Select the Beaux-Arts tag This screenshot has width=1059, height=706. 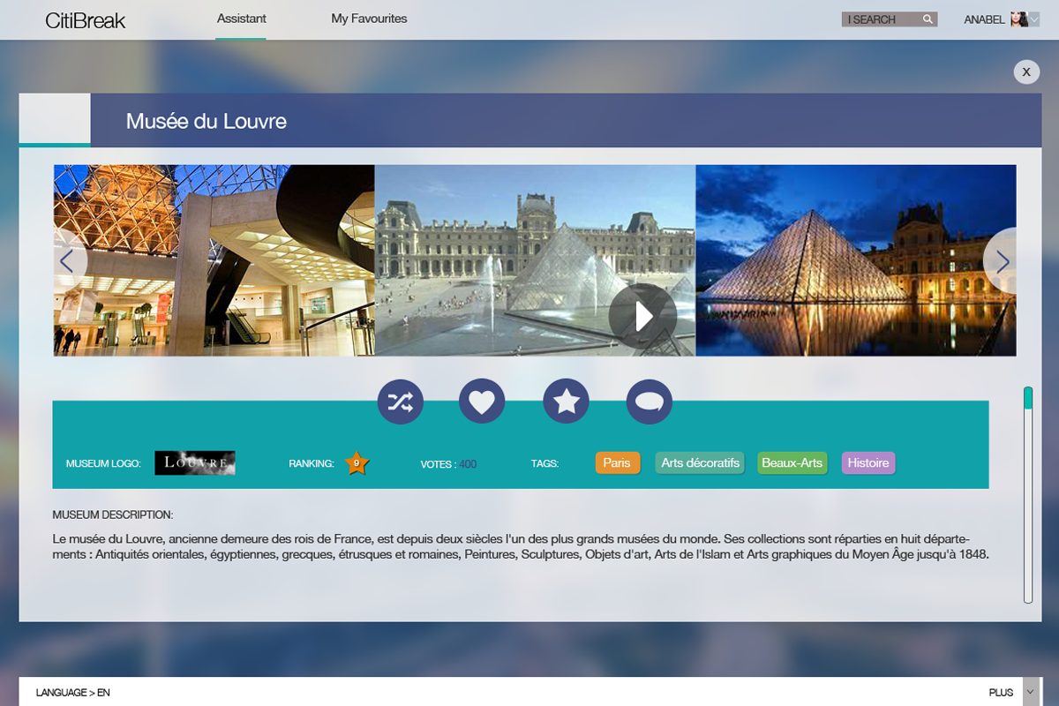(x=792, y=462)
